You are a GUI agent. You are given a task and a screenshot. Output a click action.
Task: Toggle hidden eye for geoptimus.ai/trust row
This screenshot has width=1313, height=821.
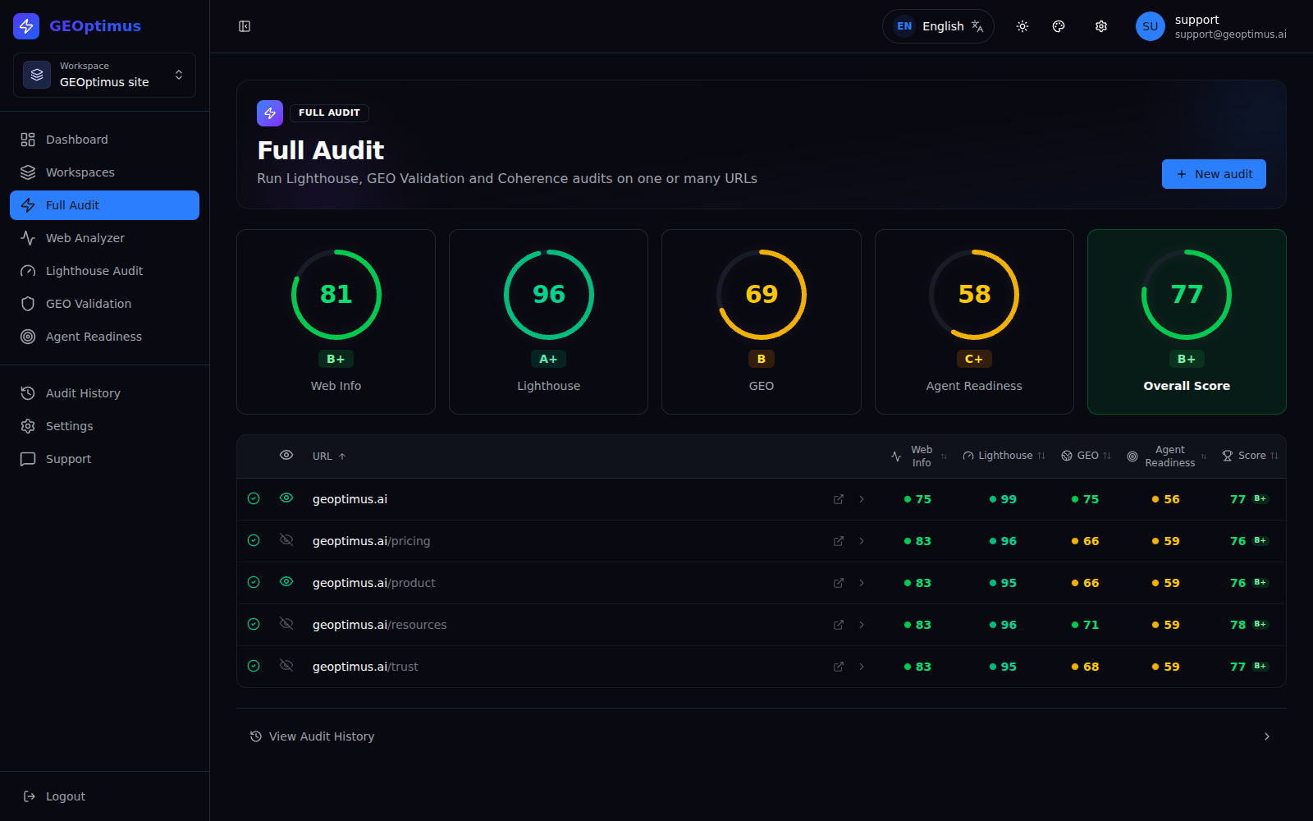pos(286,665)
